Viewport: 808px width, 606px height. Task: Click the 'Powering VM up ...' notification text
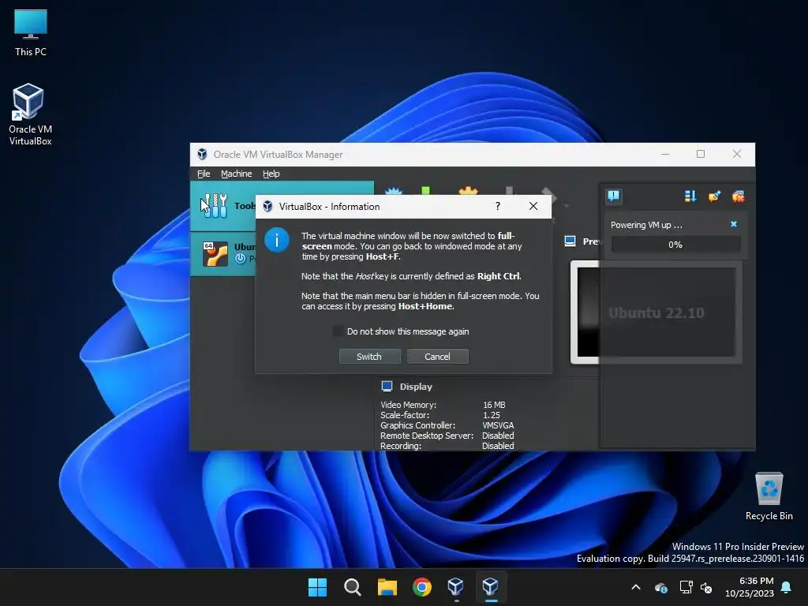click(646, 225)
